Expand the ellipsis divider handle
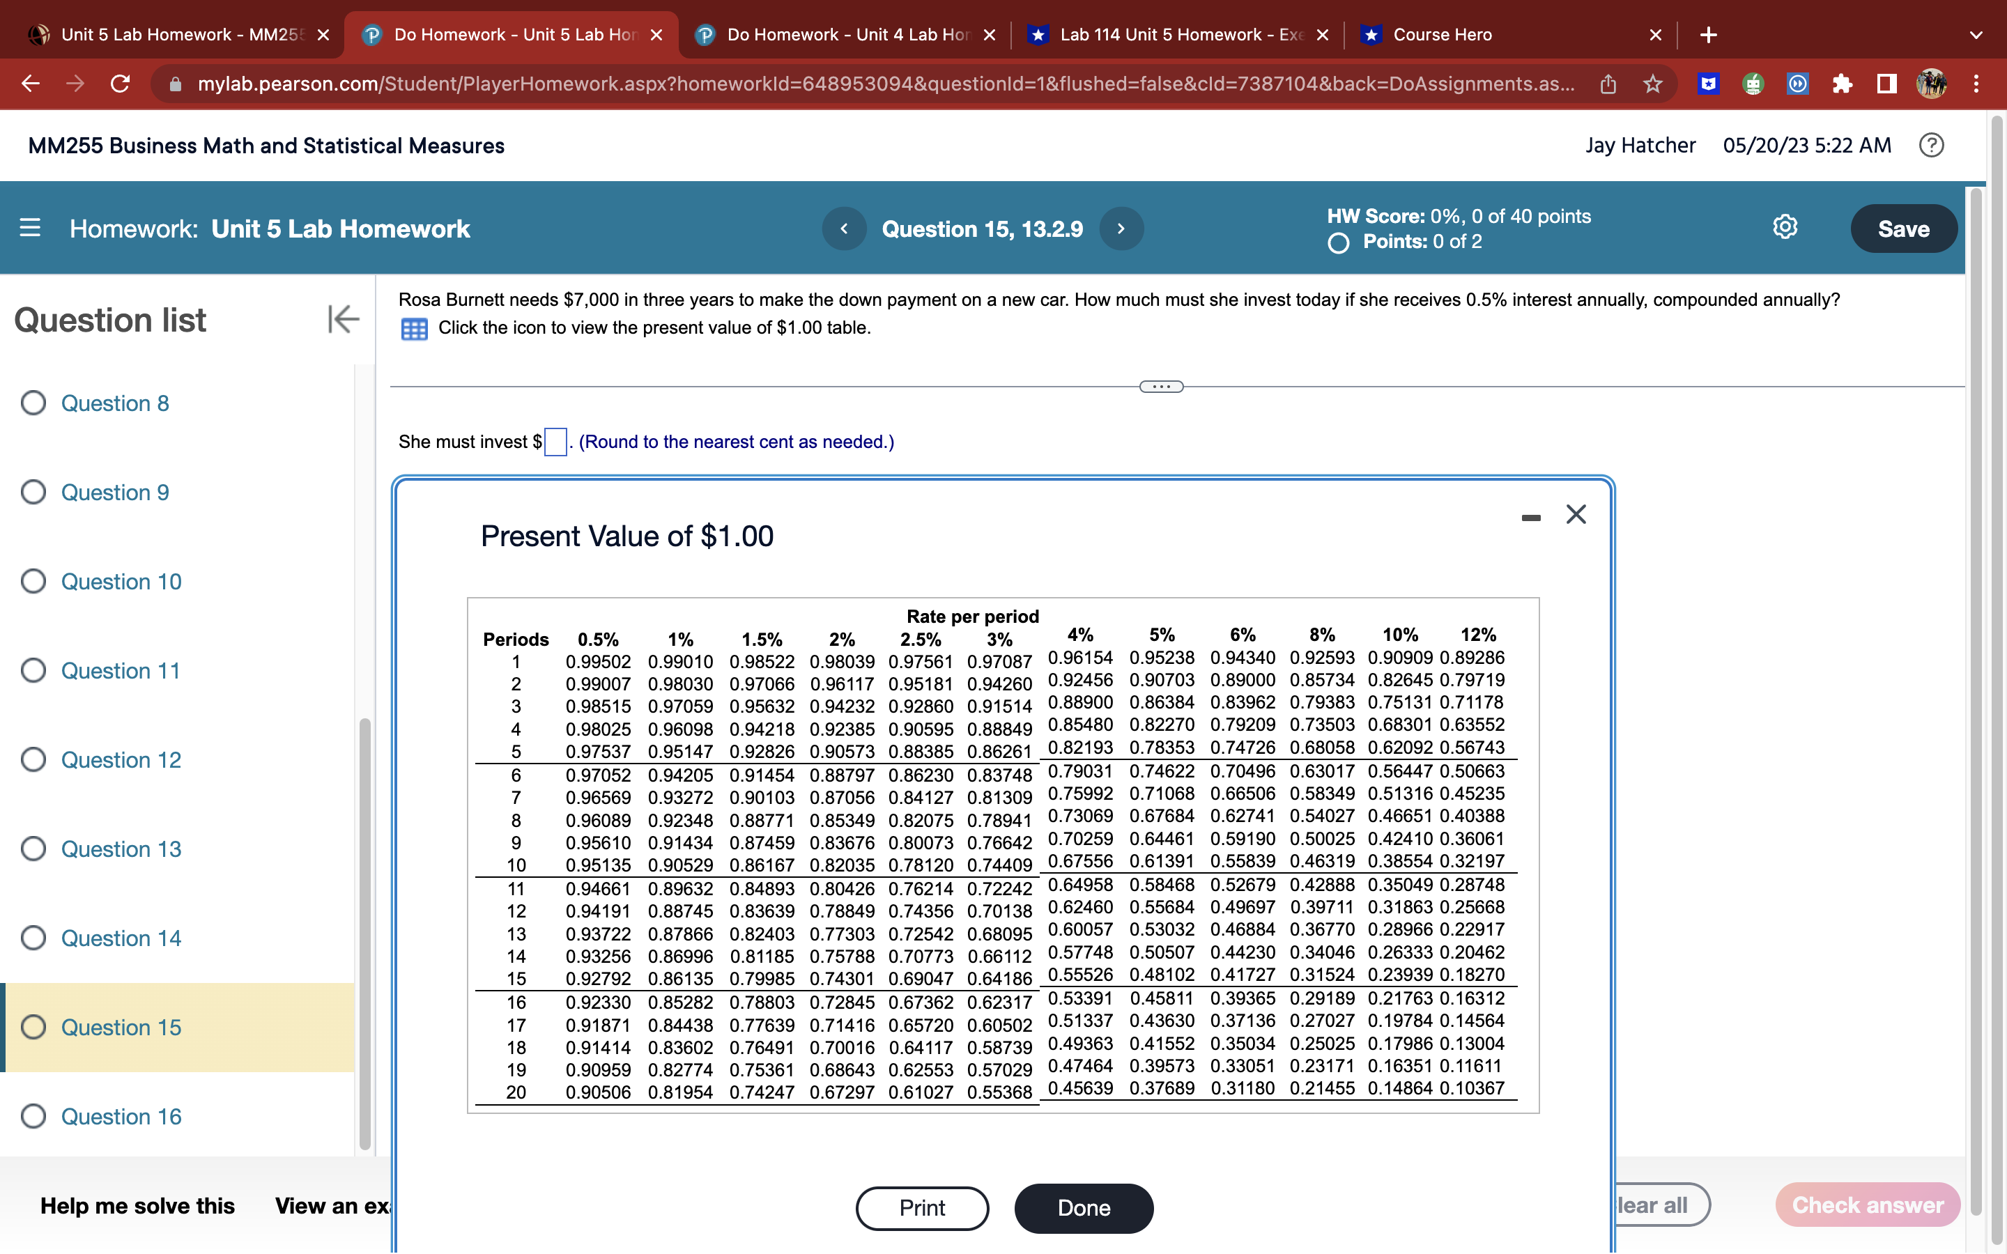This screenshot has height=1254, width=2007. pos(1161,387)
